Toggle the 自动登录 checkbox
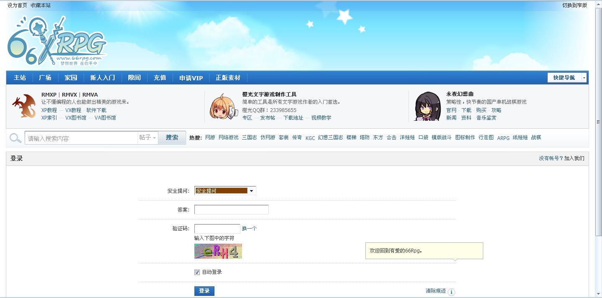The height and width of the screenshot is (298, 602). [x=197, y=272]
